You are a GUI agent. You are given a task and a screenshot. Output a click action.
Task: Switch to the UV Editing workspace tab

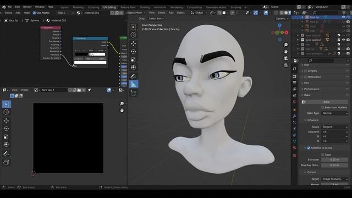(109, 7)
